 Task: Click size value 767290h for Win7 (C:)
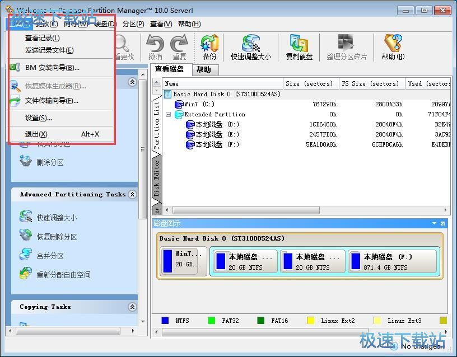324,104
